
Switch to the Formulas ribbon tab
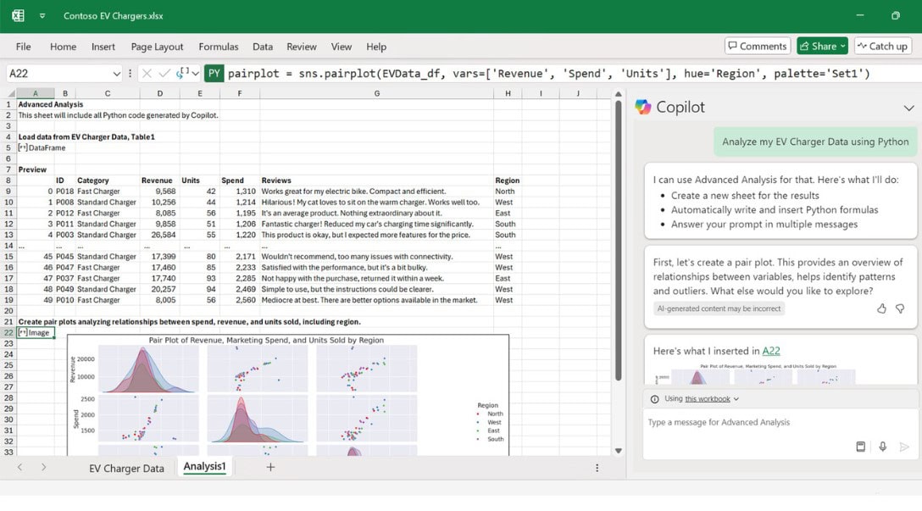pos(219,47)
